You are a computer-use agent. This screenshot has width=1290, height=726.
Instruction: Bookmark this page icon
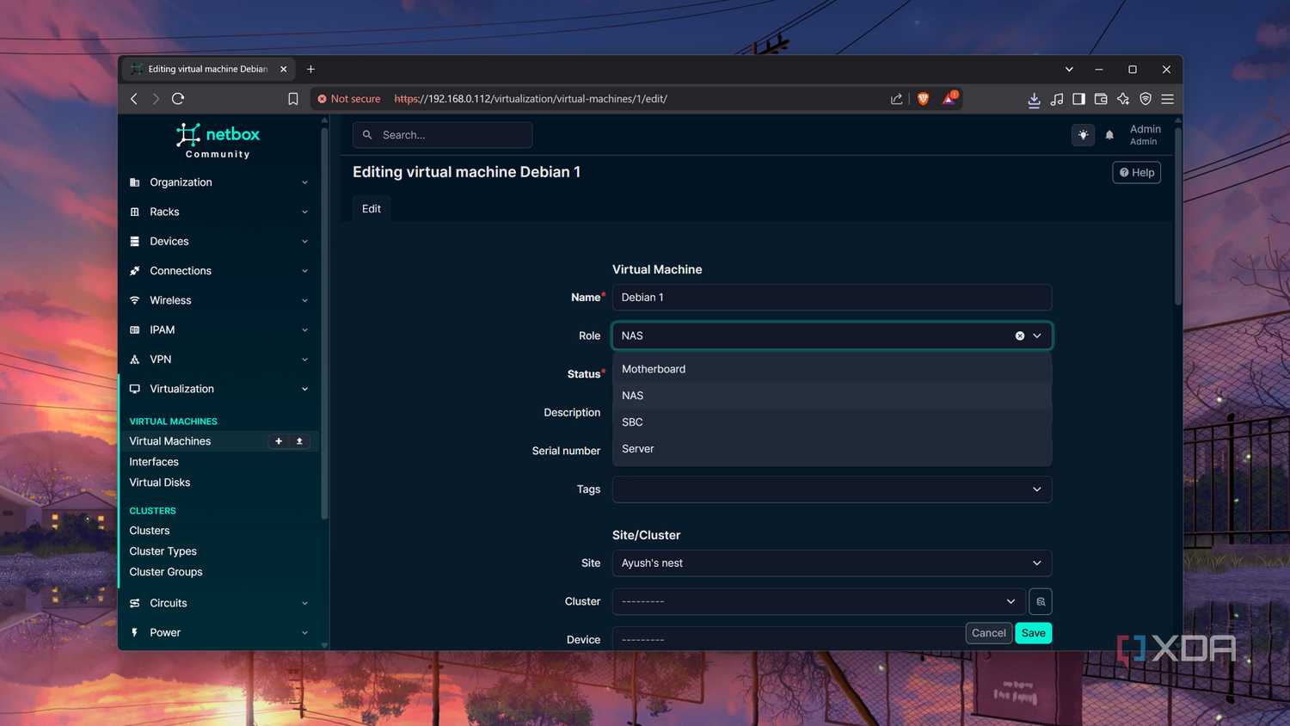(293, 99)
